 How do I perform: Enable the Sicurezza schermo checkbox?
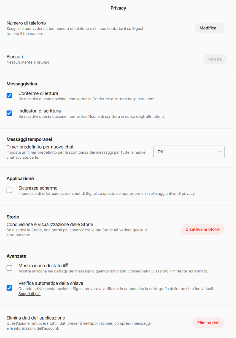(x=9, y=190)
